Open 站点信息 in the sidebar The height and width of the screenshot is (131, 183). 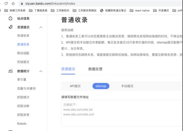point(23,18)
